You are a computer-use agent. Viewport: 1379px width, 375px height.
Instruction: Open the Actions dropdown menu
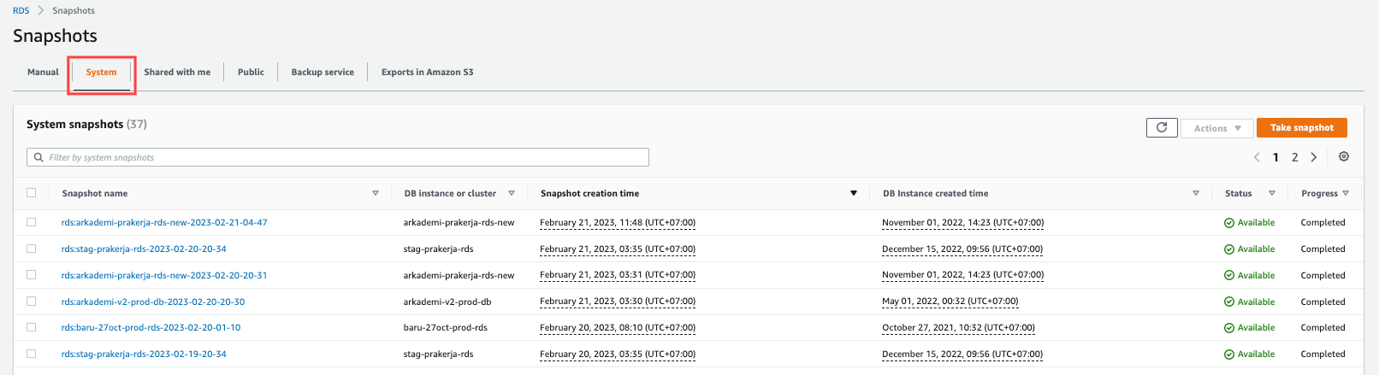[1216, 128]
